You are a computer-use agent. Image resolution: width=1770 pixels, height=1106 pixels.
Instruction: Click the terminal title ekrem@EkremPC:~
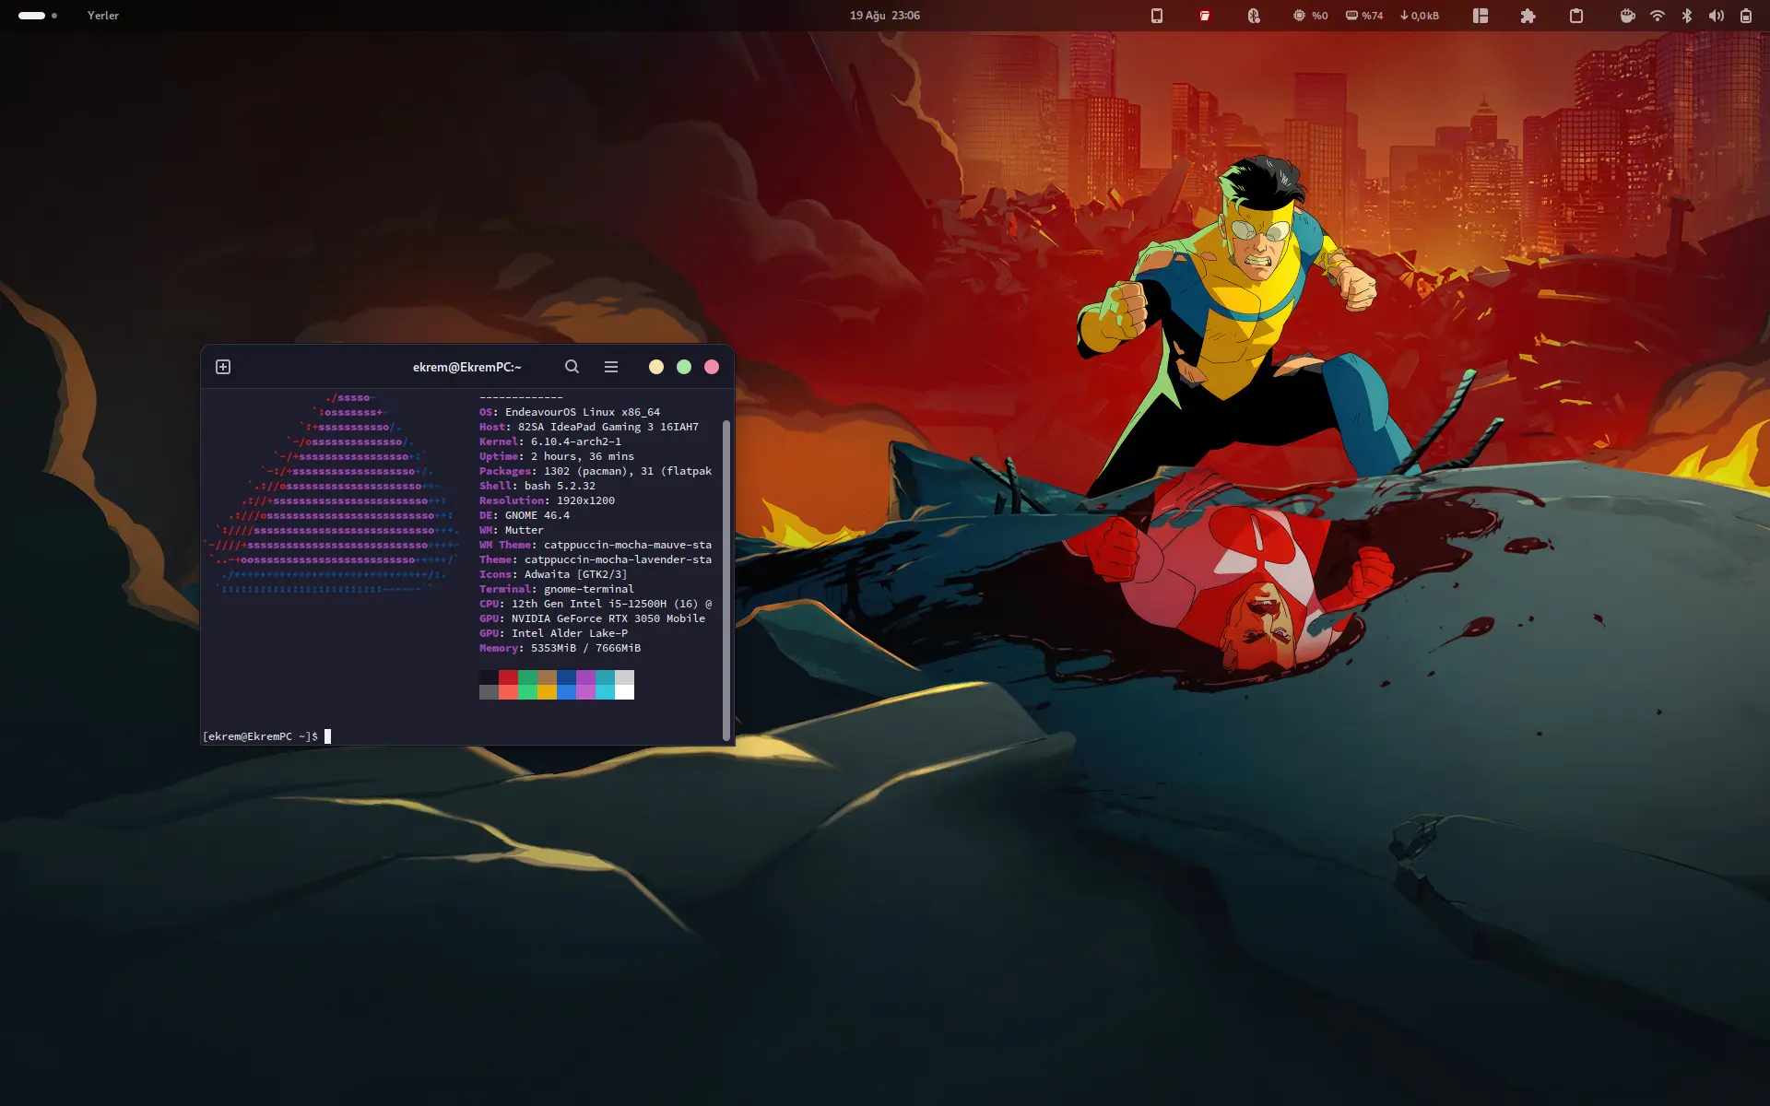pos(466,367)
